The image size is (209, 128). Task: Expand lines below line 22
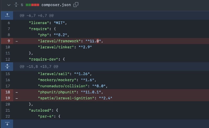click(7, 124)
